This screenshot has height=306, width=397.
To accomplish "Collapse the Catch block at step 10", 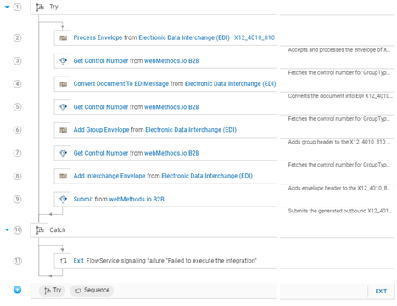I will tap(8, 229).
